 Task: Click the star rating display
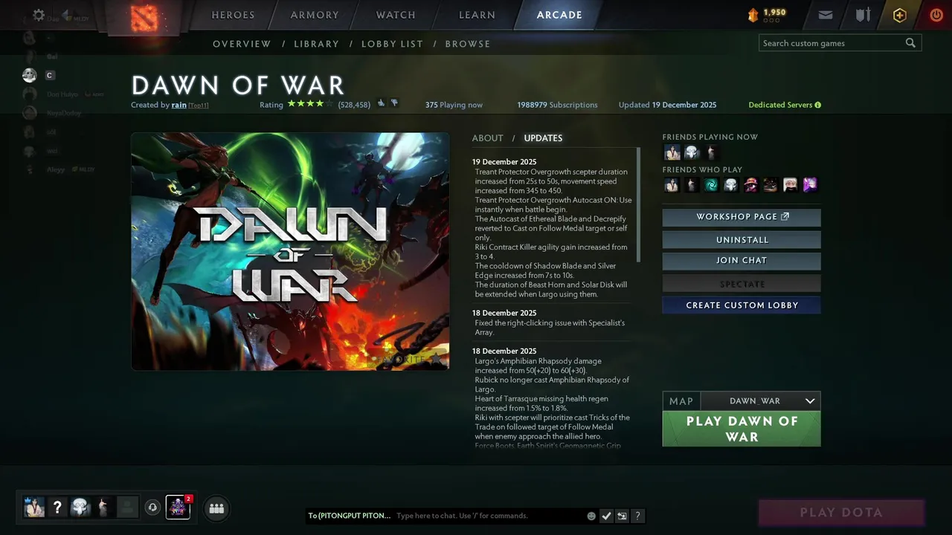click(310, 104)
